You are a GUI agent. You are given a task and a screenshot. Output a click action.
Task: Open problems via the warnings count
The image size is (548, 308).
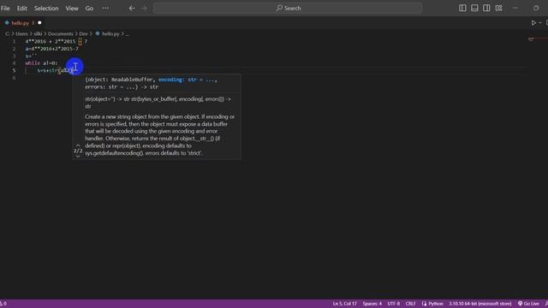[3, 304]
